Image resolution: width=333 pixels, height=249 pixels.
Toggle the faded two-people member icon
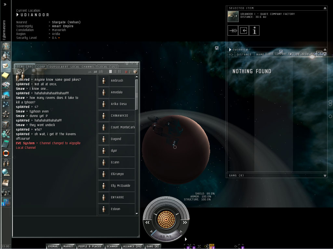130,72
